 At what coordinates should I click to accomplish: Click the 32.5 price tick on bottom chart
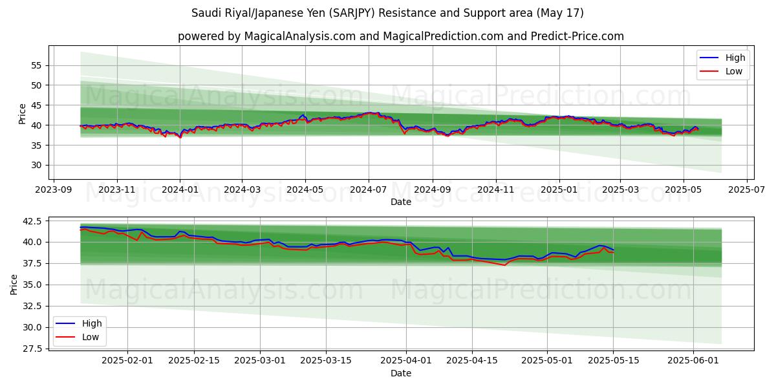33,307
